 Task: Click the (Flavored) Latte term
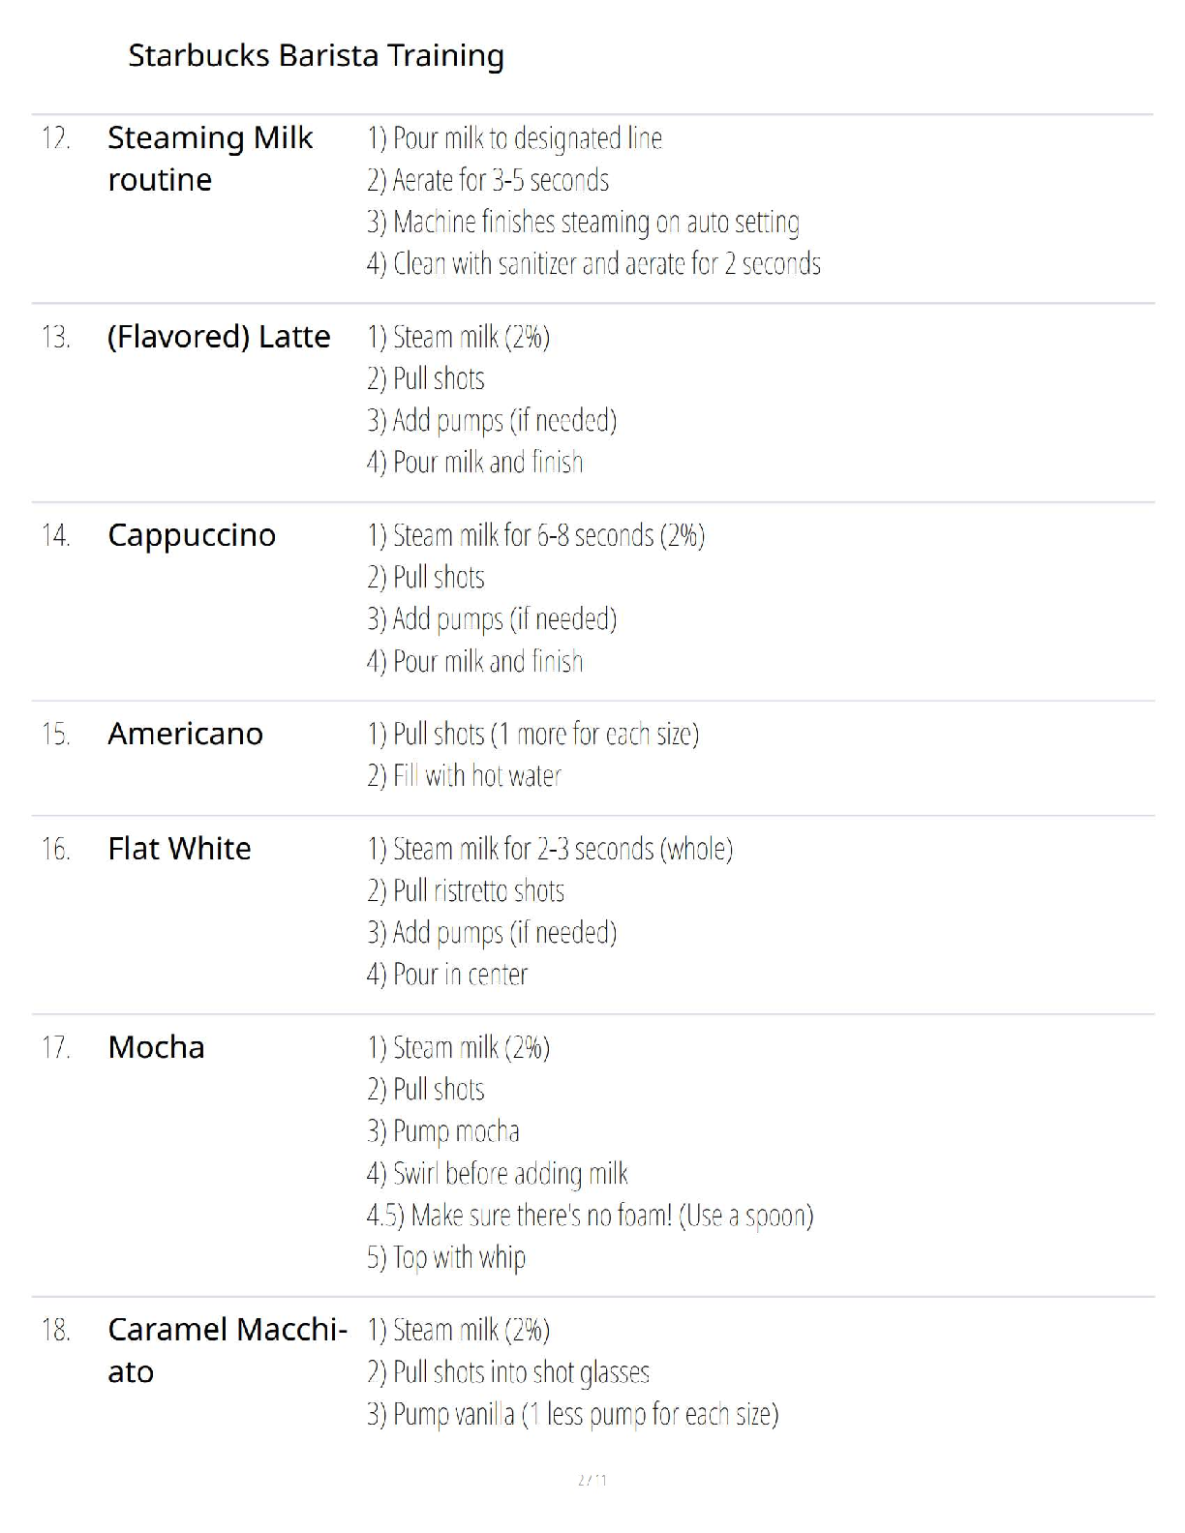(219, 337)
